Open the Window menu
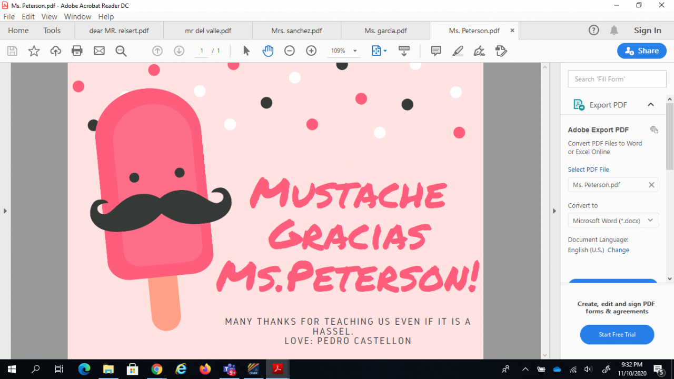This screenshot has width=674, height=379. click(77, 17)
